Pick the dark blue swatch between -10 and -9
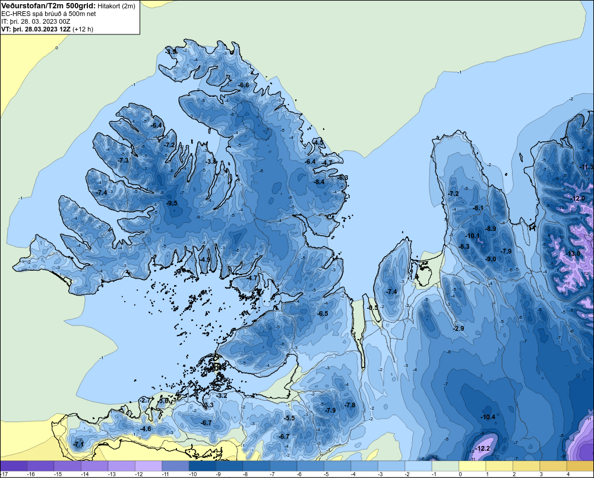The height and width of the screenshot is (478, 594). (x=203, y=466)
